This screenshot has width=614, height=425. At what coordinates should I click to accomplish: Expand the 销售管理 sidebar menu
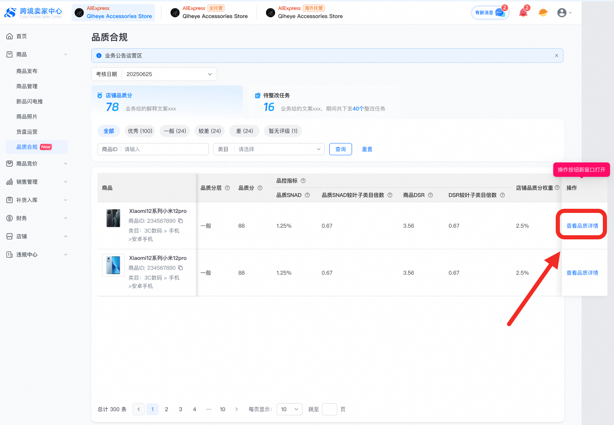tap(36, 182)
